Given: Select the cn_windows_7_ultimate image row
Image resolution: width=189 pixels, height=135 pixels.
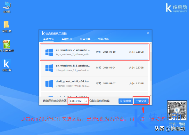Looking at the screenshot, I should pyautogui.click(x=94, y=52).
